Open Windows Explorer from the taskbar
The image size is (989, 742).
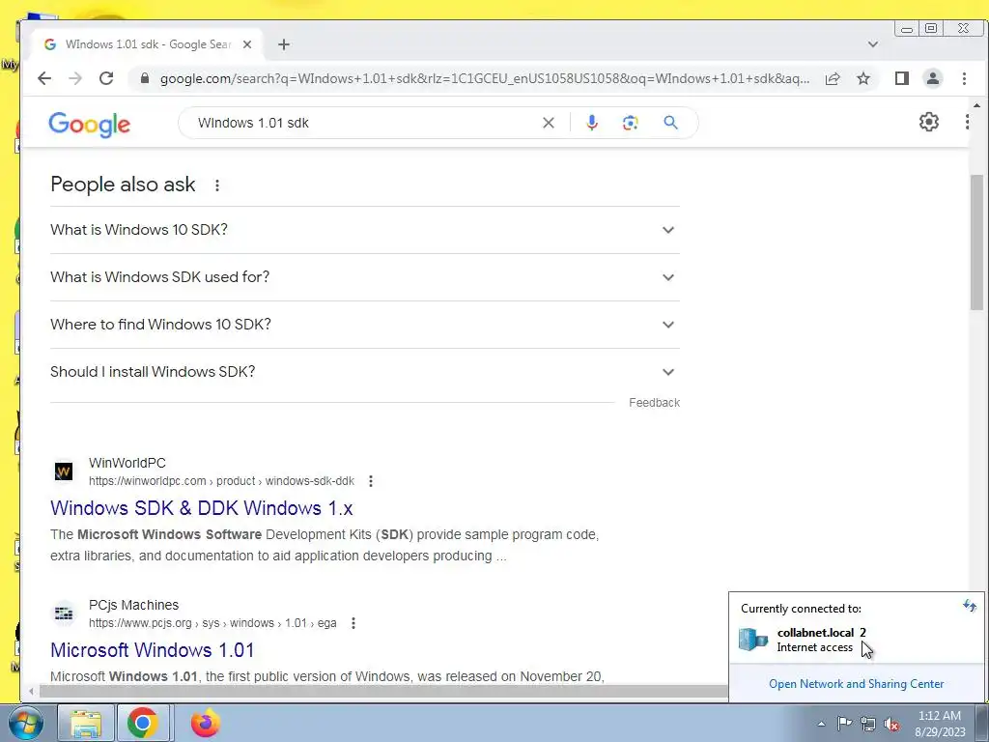86,723
